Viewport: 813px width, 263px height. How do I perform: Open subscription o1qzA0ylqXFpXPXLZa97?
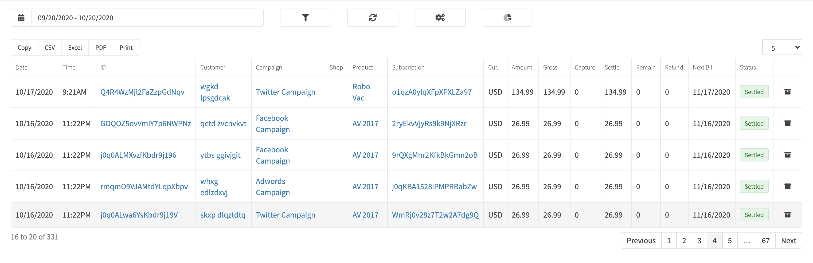[x=432, y=92]
